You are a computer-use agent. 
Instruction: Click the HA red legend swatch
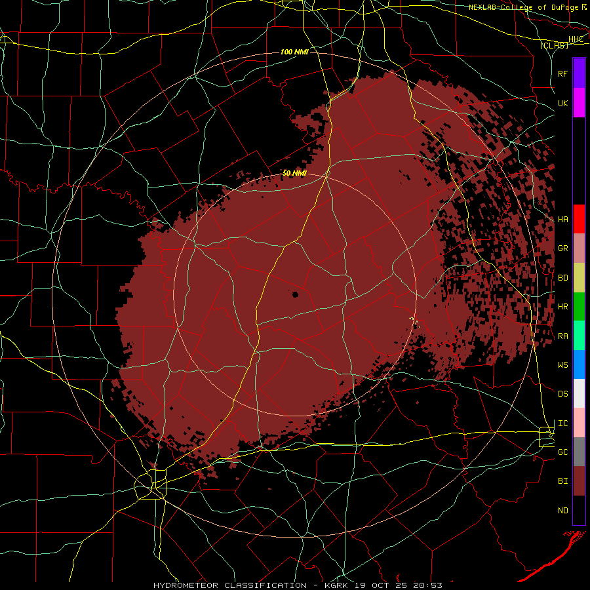(579, 219)
